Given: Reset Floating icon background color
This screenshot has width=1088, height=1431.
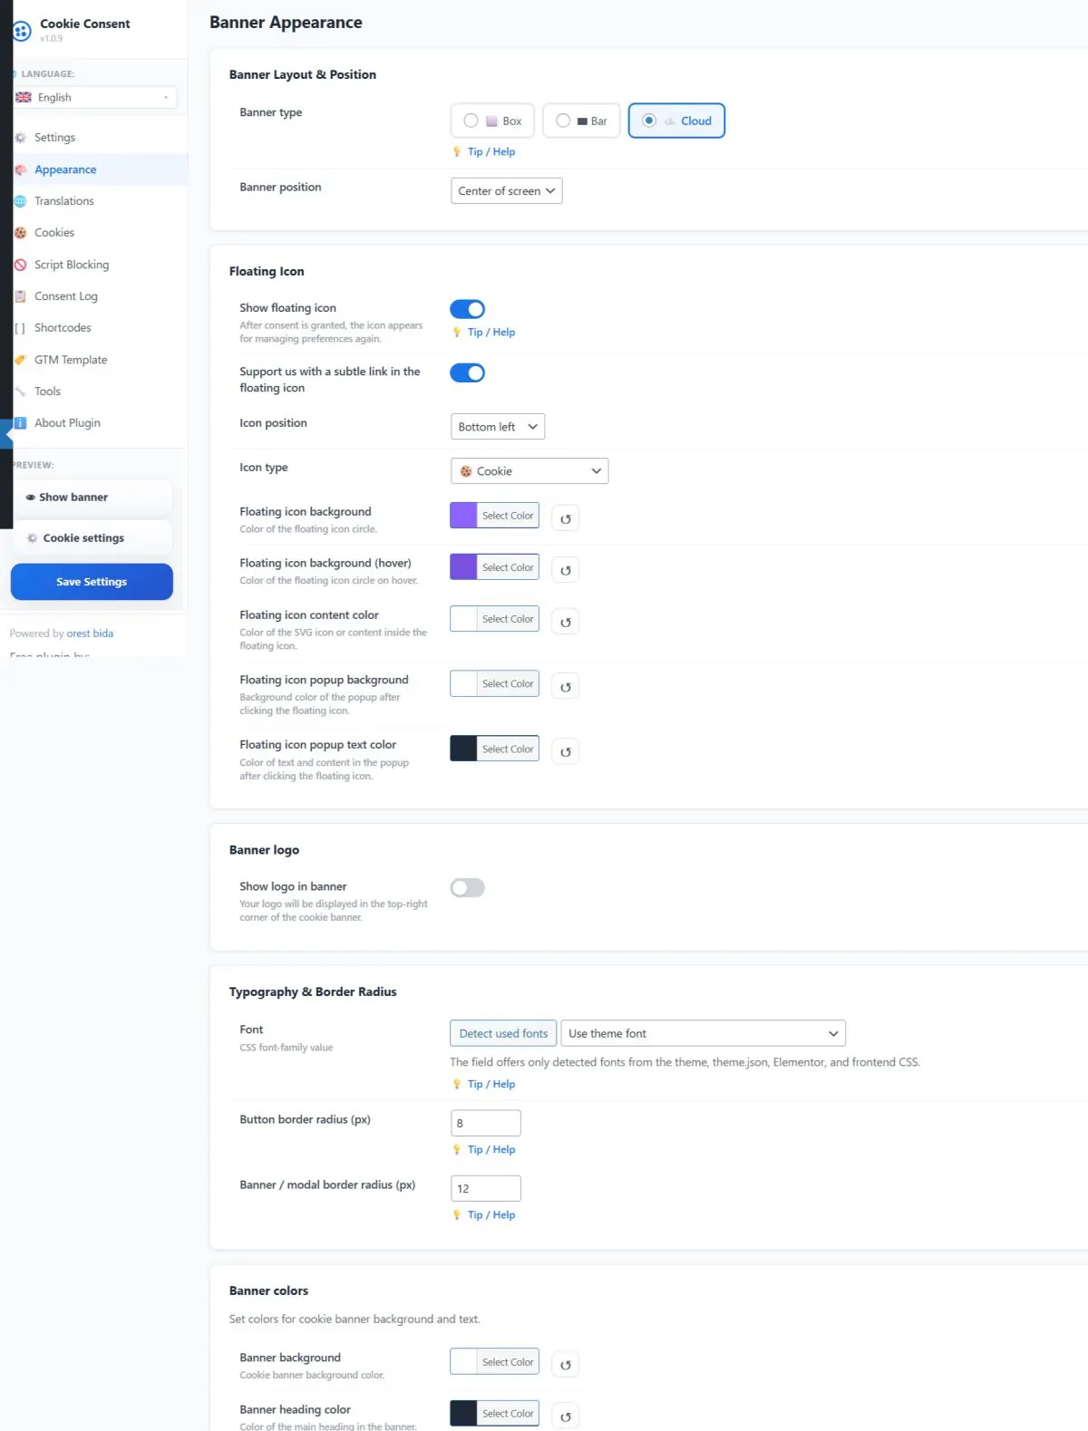Looking at the screenshot, I should (x=566, y=518).
